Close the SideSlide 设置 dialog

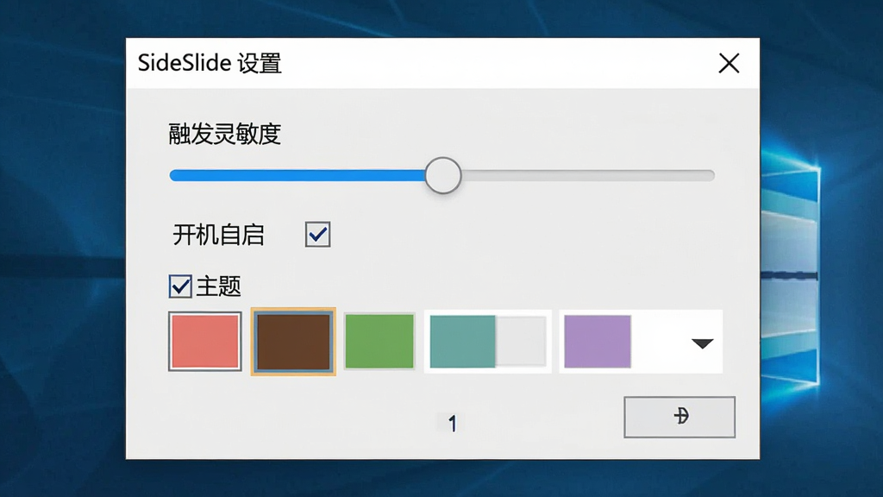pyautogui.click(x=729, y=63)
